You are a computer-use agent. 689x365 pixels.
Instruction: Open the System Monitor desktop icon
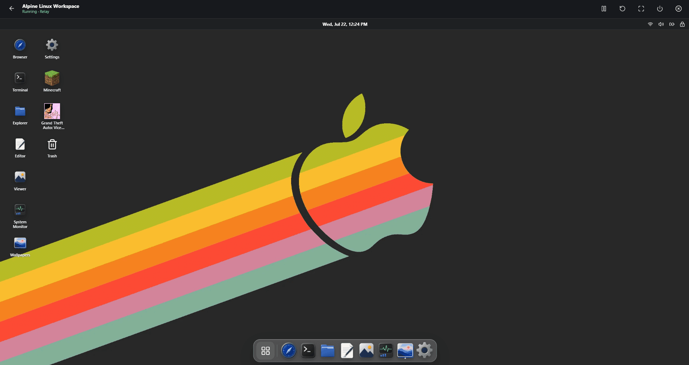pos(20,215)
